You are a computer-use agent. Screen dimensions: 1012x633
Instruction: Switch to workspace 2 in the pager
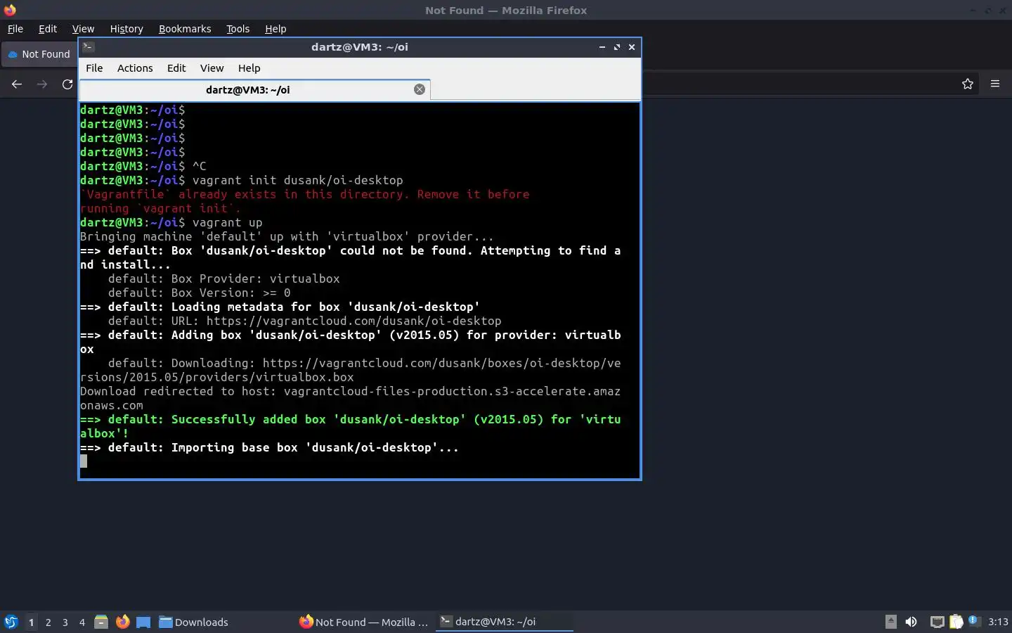(x=48, y=622)
